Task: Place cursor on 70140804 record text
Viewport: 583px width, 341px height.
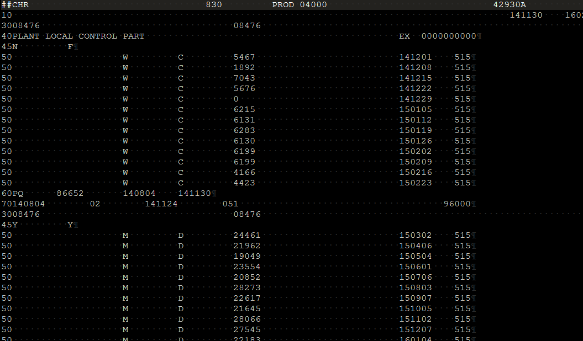Action: click(23, 204)
